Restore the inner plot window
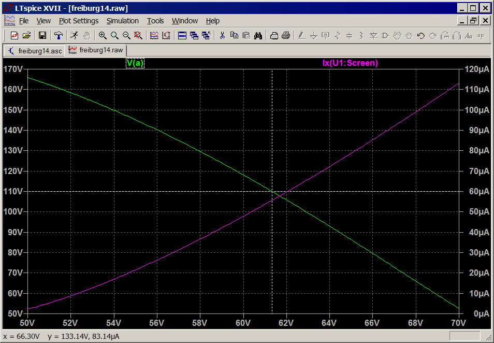The width and height of the screenshot is (494, 343). coord(473,21)
